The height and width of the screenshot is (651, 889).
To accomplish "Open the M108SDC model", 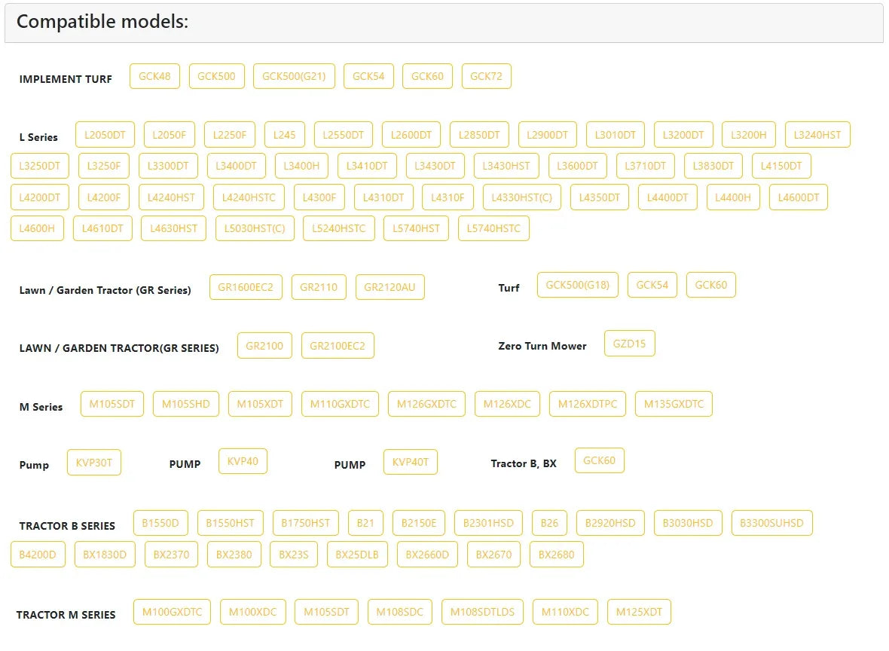I will [400, 612].
